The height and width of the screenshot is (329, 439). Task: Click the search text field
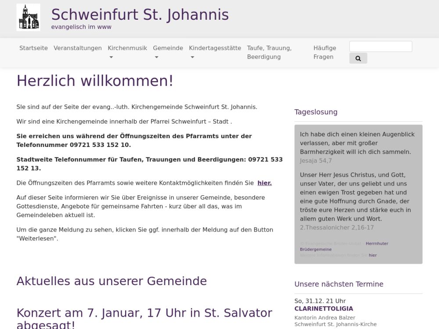tap(380, 46)
